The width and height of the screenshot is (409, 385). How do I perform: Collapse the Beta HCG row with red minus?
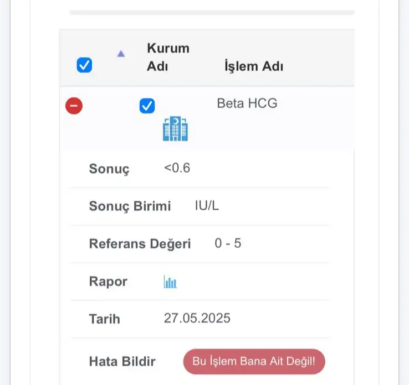pos(74,105)
